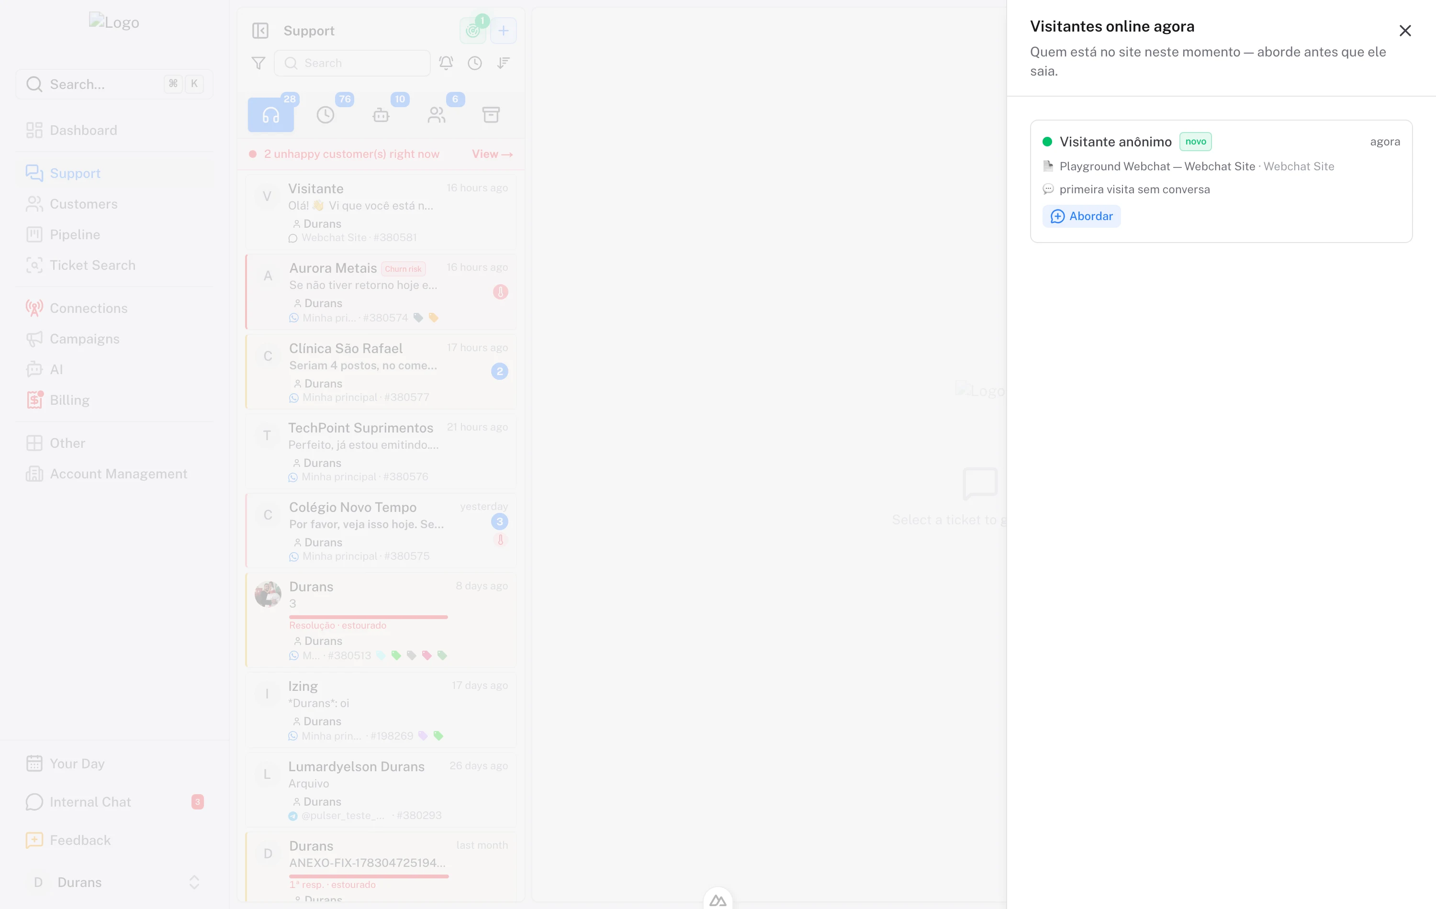The image size is (1436, 909).
Task: Click the Abordar button for Visitante anônimo
Action: 1081,216
